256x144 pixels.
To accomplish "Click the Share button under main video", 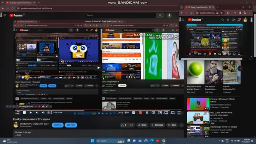I will pos(142,125).
